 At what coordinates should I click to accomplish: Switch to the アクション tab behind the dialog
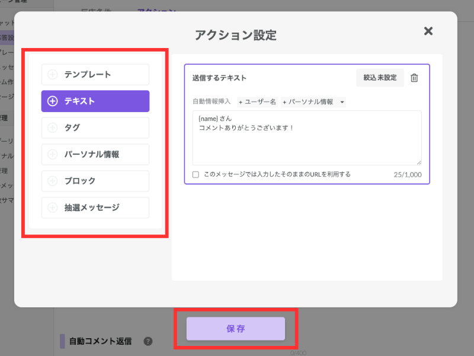coord(156,11)
